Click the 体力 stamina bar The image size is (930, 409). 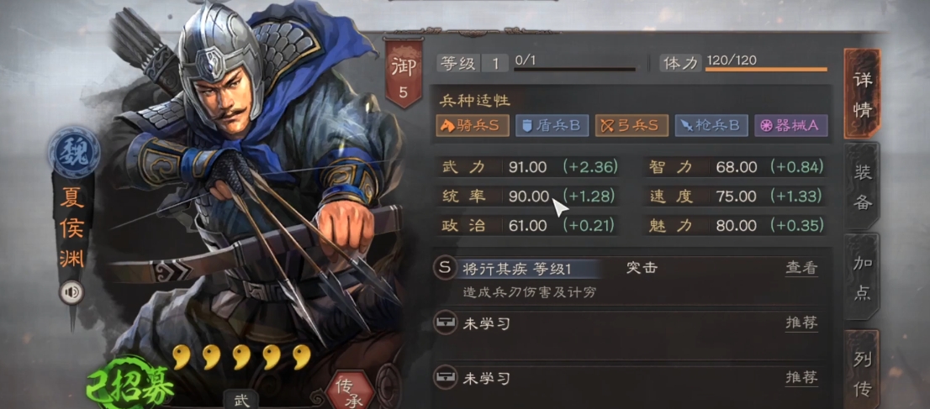click(766, 69)
